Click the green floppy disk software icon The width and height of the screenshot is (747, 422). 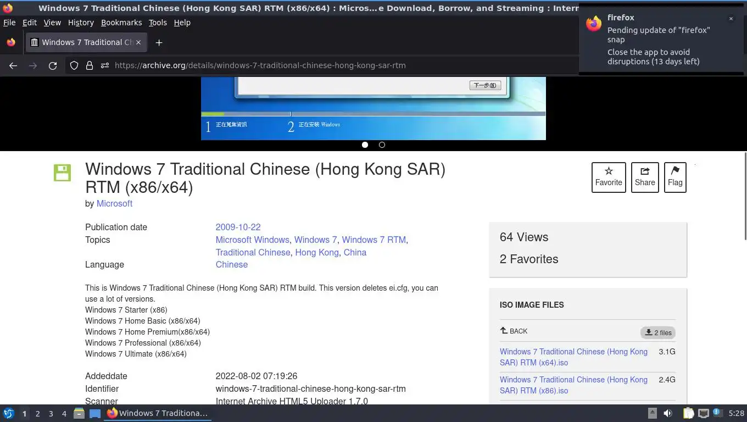(x=62, y=173)
